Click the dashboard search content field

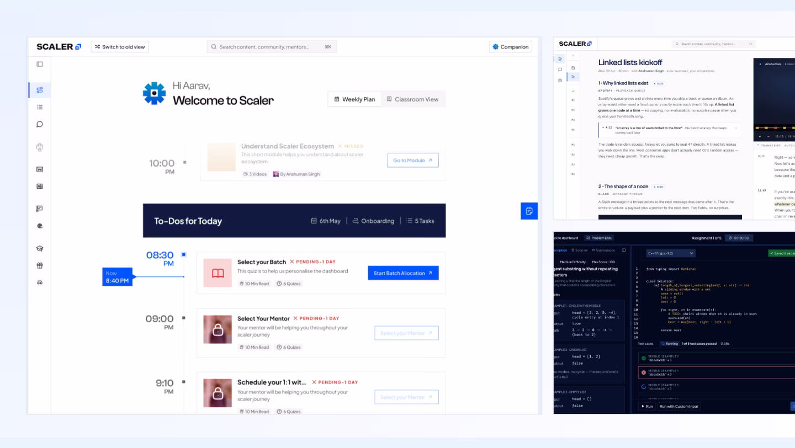pyautogui.click(x=272, y=47)
